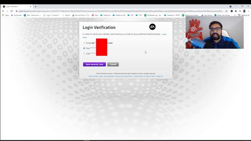Open the User Agreement footer link
251x141 pixels.
point(109,76)
